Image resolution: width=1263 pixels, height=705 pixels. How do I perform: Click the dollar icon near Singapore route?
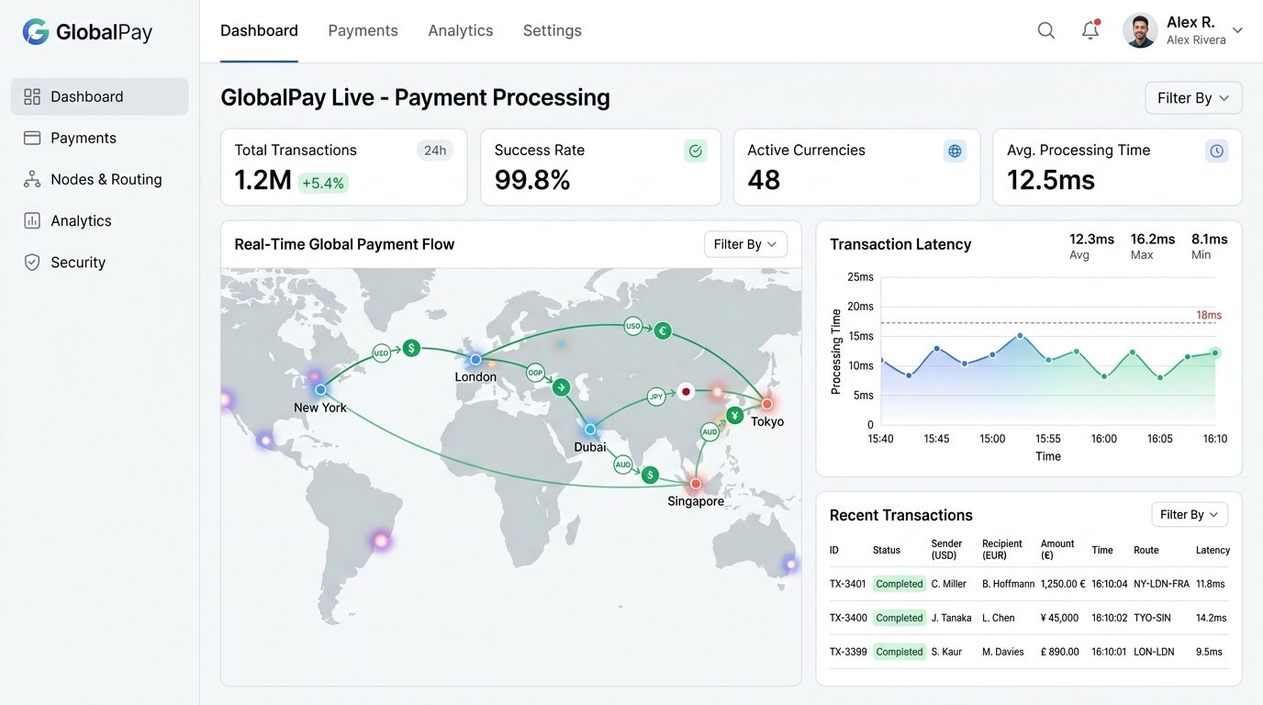click(x=650, y=475)
